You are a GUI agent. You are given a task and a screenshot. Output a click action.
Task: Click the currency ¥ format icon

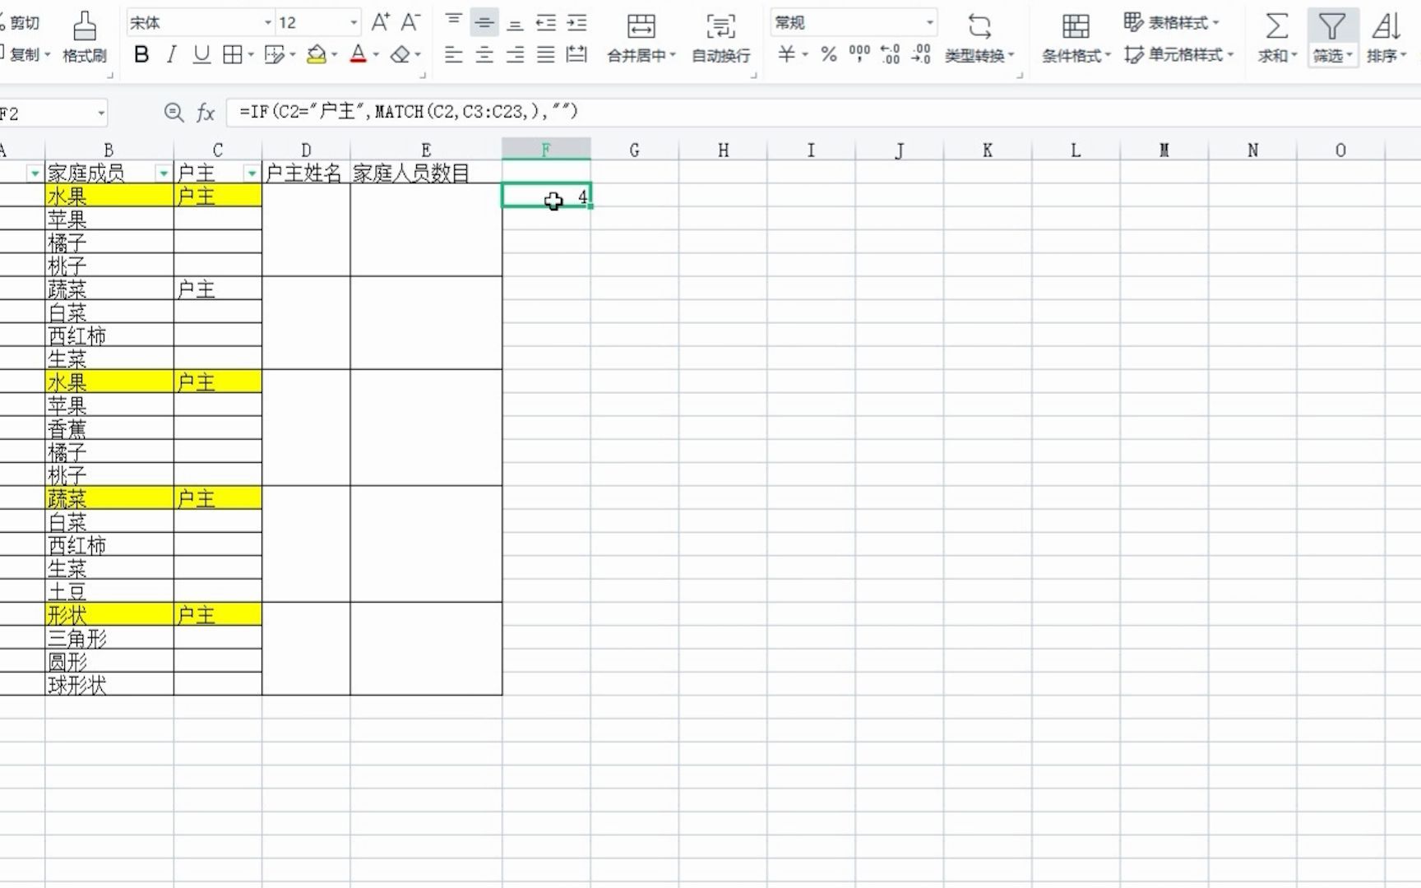(787, 55)
